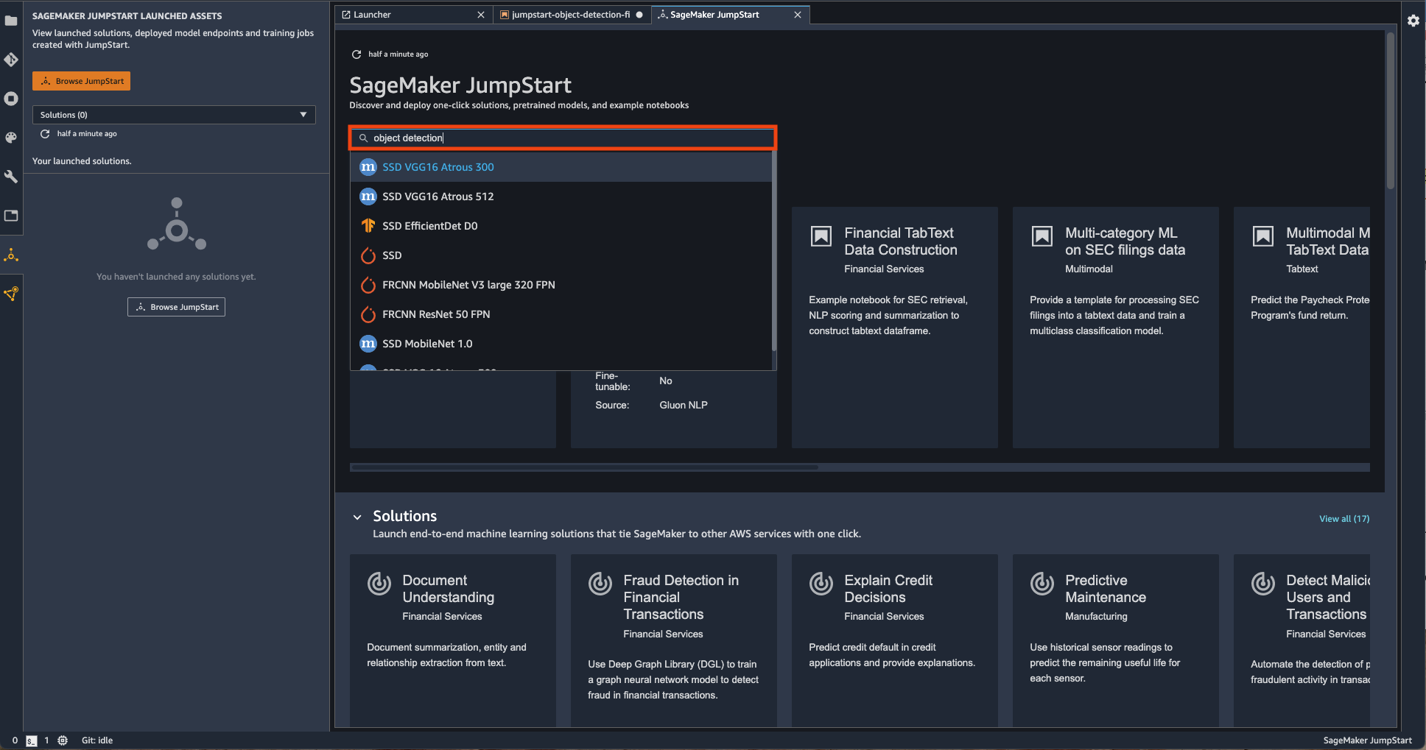Open the settings gear icon
Viewport: 1426px width, 750px height.
pyautogui.click(x=1413, y=21)
